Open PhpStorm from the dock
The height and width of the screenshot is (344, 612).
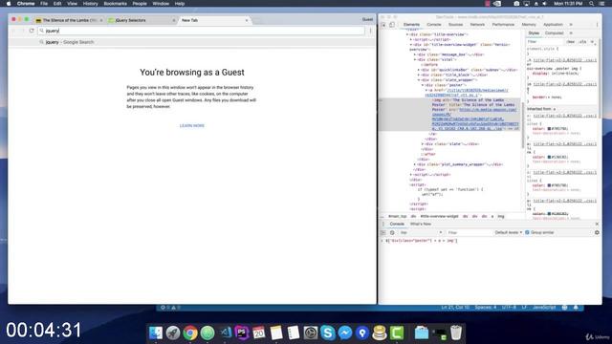point(242,333)
